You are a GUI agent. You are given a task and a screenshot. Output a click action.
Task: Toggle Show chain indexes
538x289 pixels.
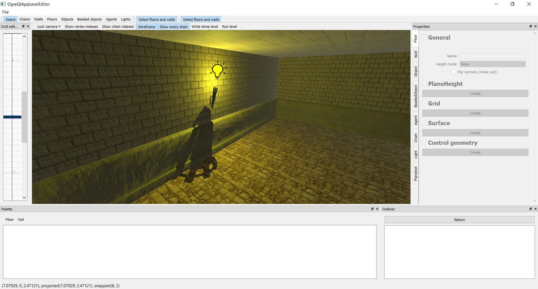[118, 27]
